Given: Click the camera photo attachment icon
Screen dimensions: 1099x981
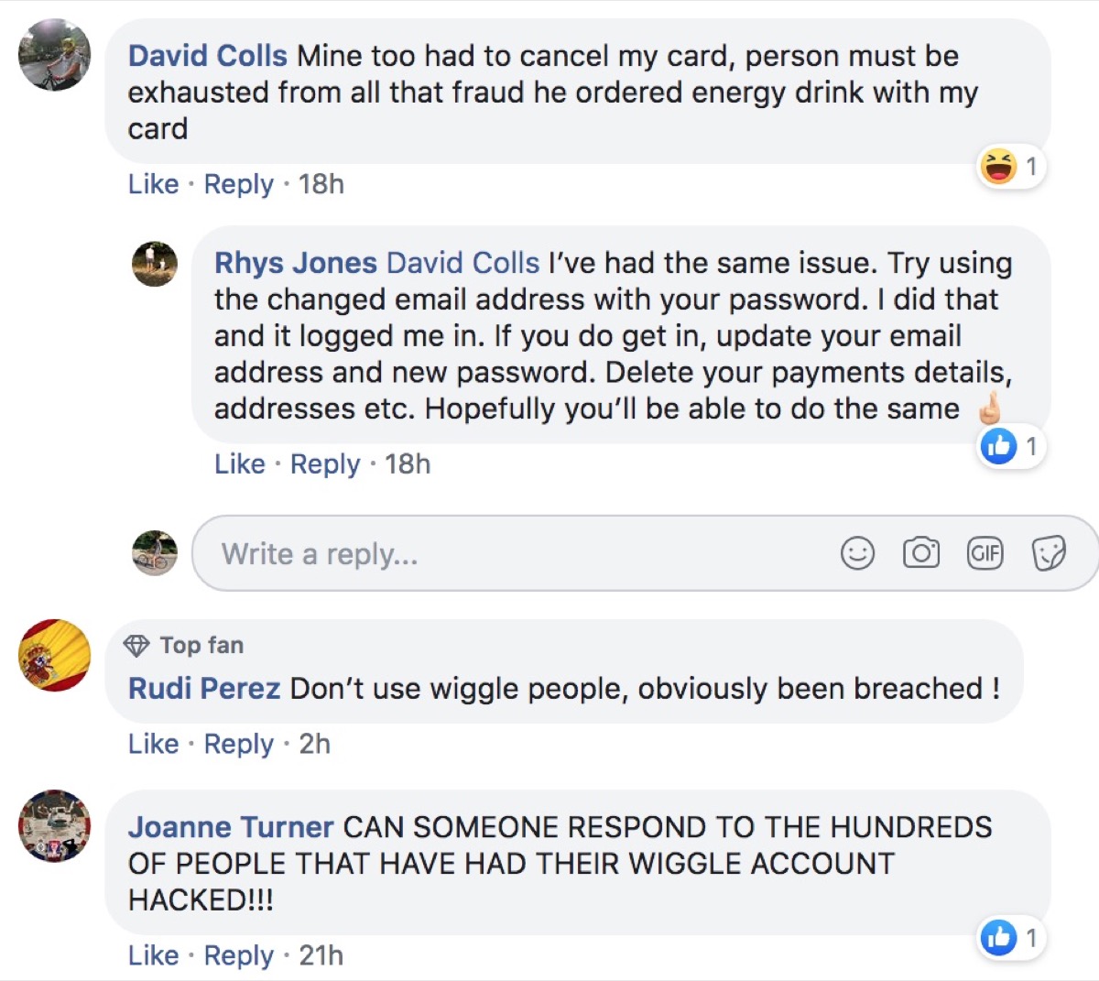Looking at the screenshot, I should (x=920, y=553).
